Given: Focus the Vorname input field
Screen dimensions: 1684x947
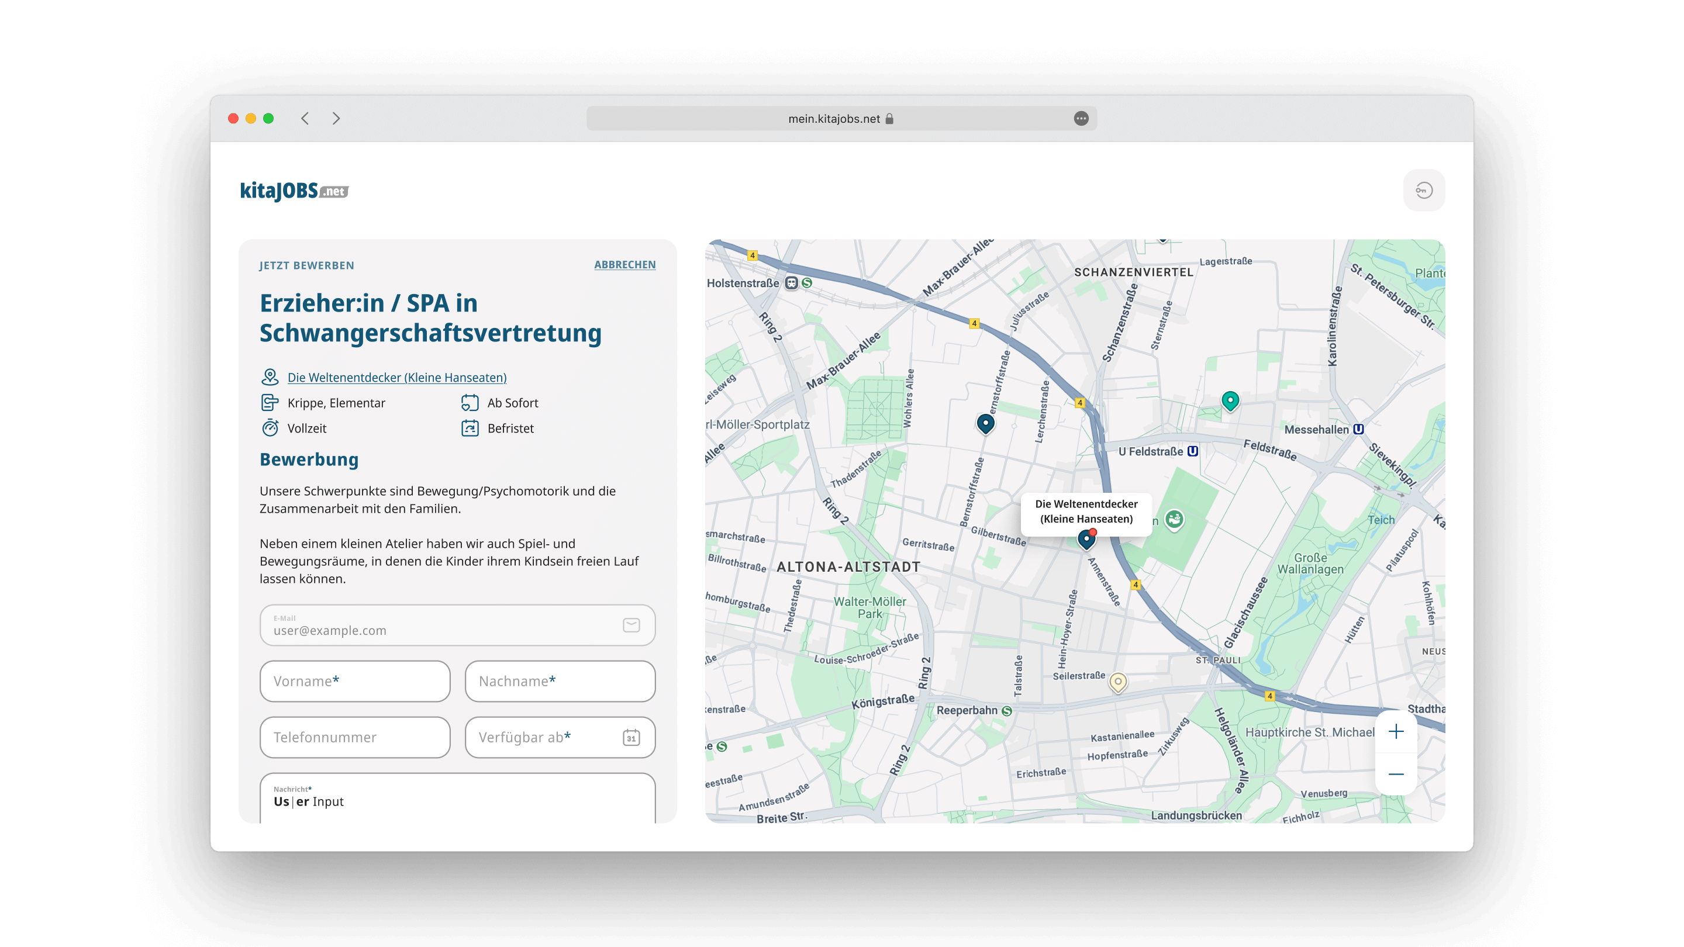Looking at the screenshot, I should click(355, 681).
